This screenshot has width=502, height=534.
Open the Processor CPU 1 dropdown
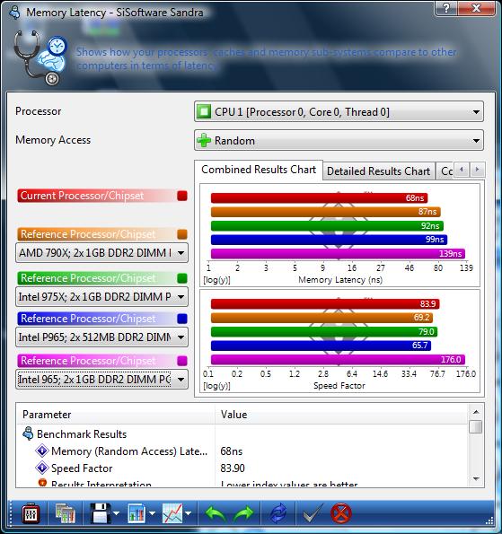[339, 111]
